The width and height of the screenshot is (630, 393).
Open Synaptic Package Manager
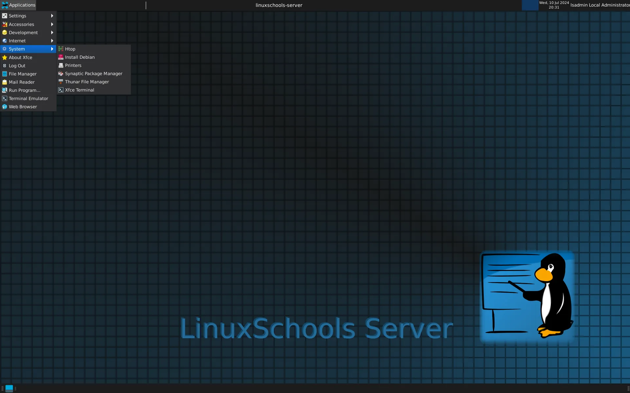pyautogui.click(x=93, y=73)
